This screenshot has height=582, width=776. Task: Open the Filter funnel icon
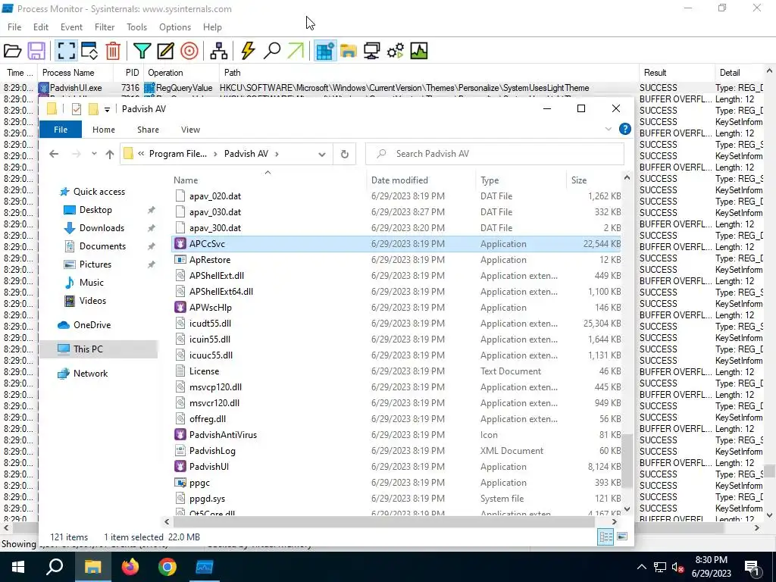coord(142,51)
